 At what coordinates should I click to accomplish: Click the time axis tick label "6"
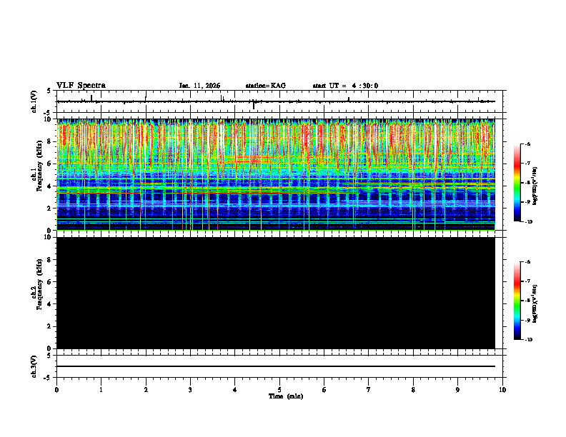coord(324,390)
